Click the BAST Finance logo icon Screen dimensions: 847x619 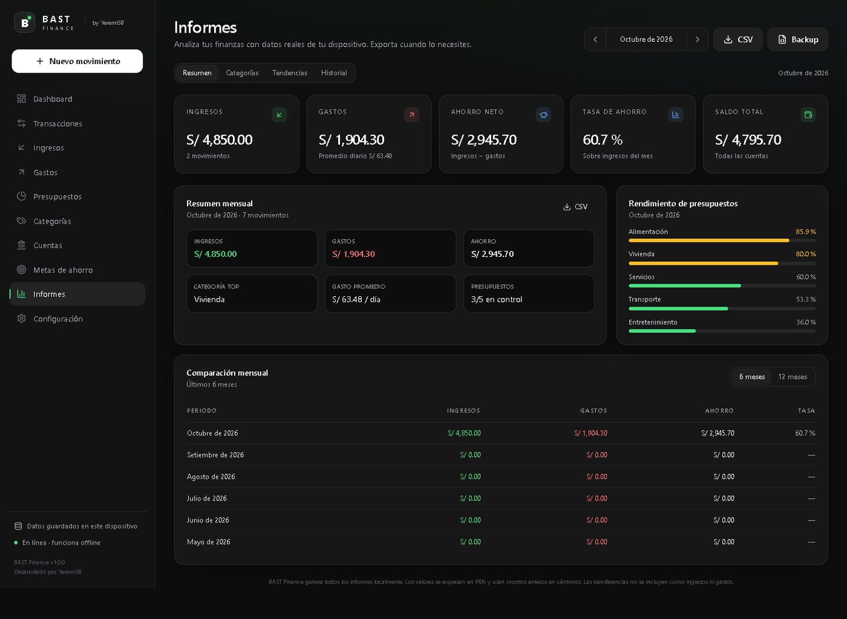pos(25,22)
